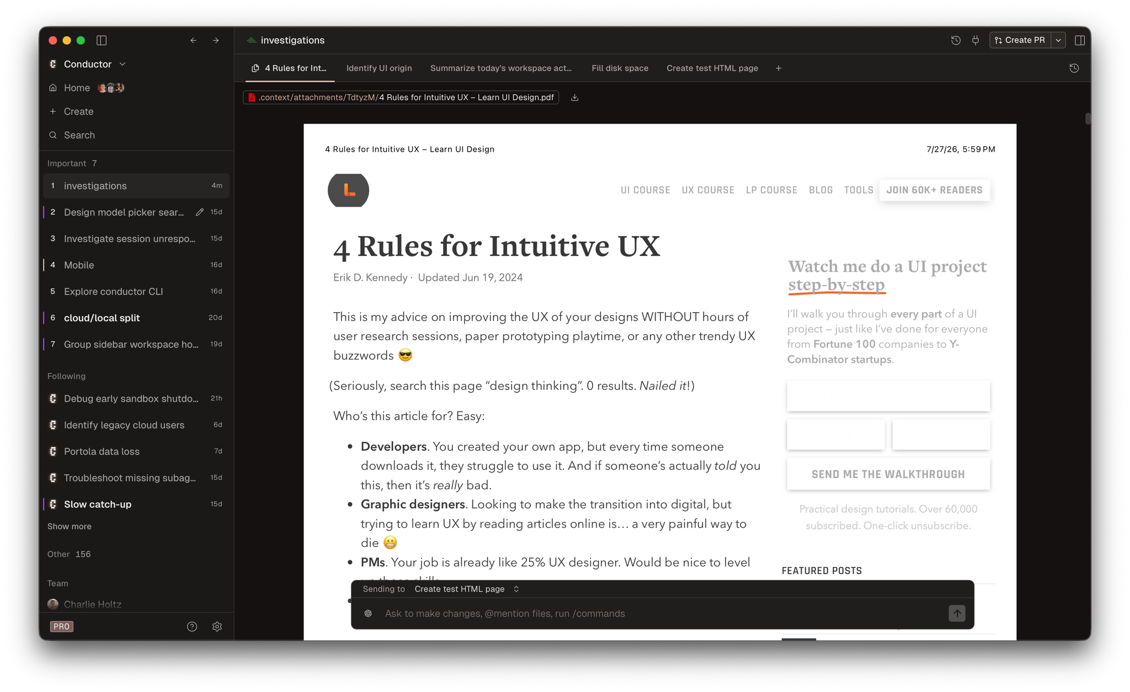Open tab history icon below the header
The width and height of the screenshot is (1130, 692).
1074,68
